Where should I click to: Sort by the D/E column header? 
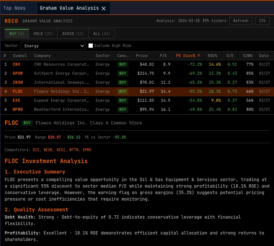[x=230, y=56]
